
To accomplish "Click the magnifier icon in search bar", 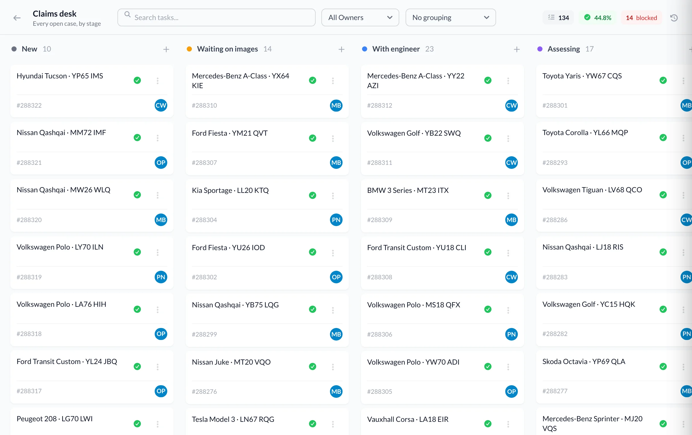I will 127,14.
